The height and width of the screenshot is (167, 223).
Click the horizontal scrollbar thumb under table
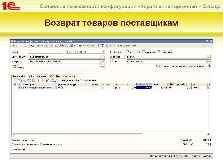(79, 135)
